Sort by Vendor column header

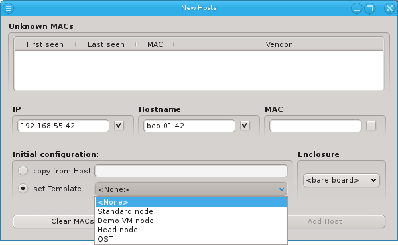click(279, 44)
